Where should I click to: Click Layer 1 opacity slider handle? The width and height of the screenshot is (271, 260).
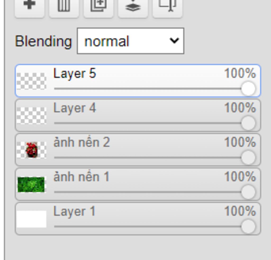click(x=248, y=226)
